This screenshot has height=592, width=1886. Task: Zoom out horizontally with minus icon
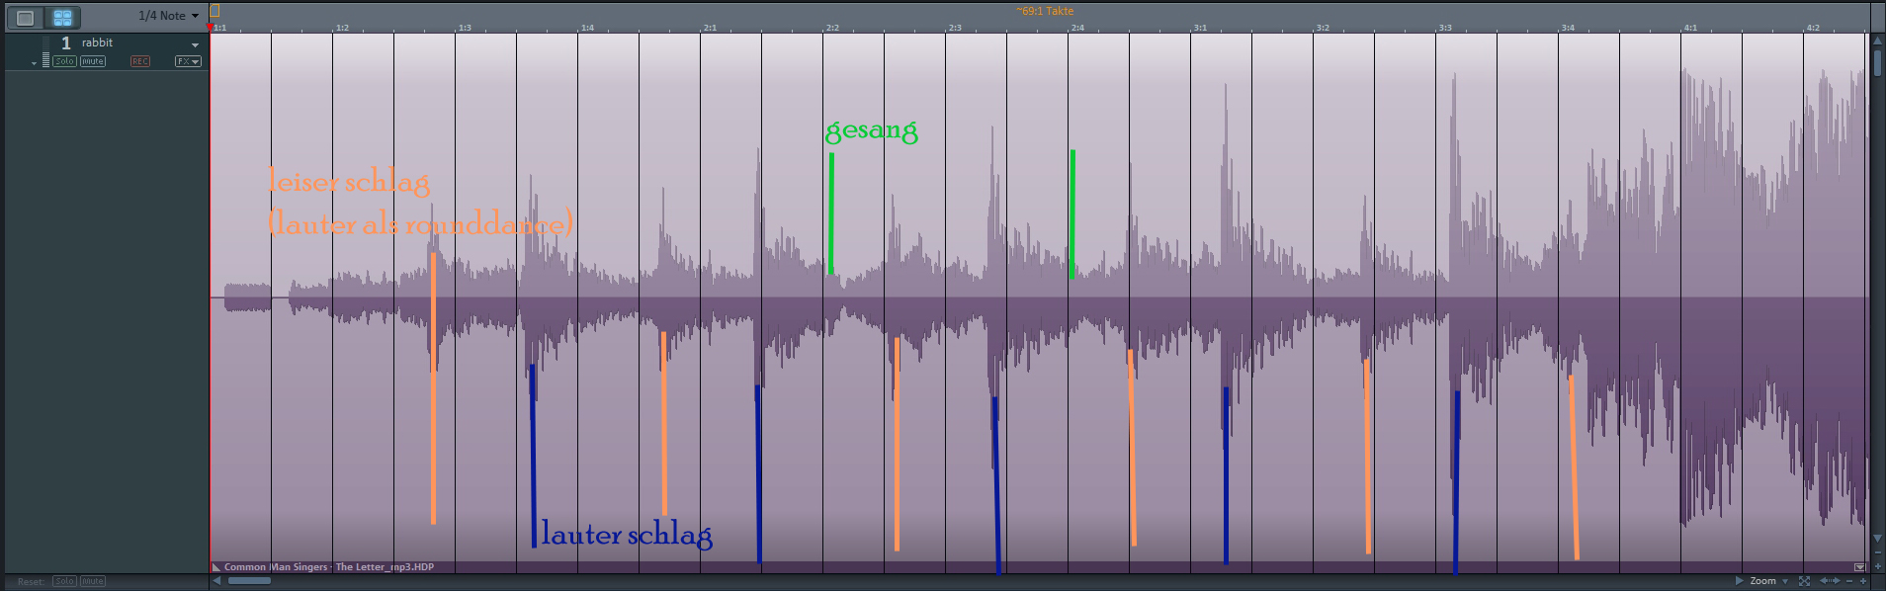[1848, 581]
